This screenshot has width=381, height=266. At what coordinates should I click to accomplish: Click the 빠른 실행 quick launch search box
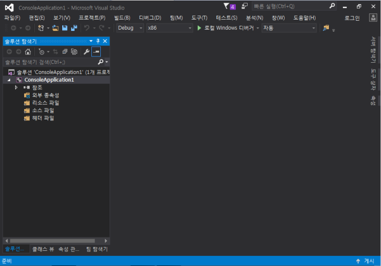(289, 6)
